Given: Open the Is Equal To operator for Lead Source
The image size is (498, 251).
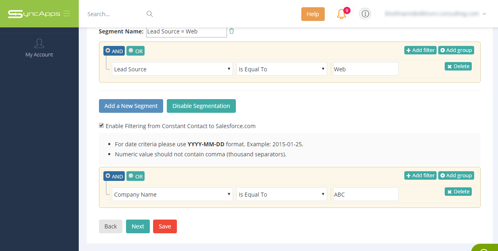Looking at the screenshot, I should (x=282, y=69).
